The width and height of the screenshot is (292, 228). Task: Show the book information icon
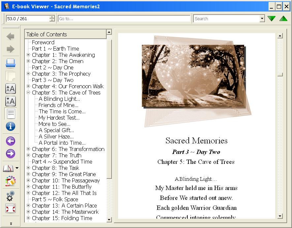[x=11, y=126]
